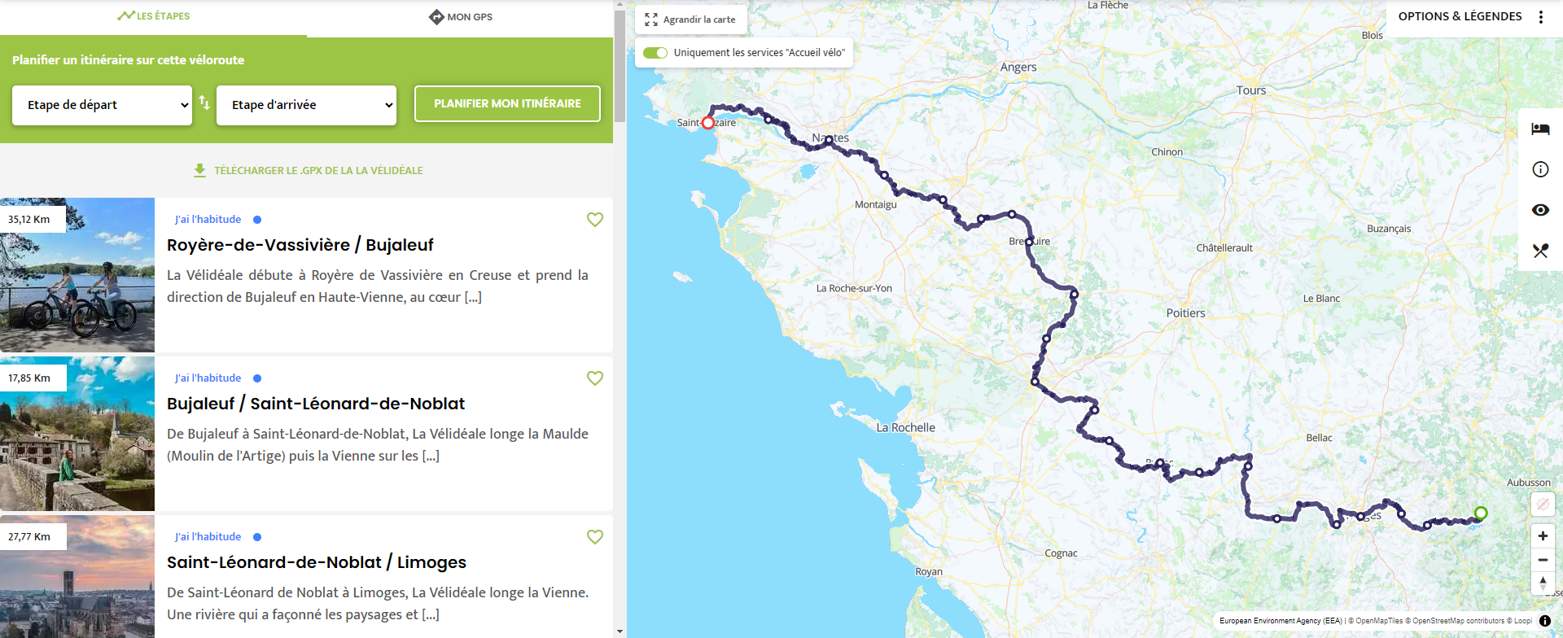Click the fork and spoon restaurants icon
1563x638 pixels.
[x=1540, y=251]
